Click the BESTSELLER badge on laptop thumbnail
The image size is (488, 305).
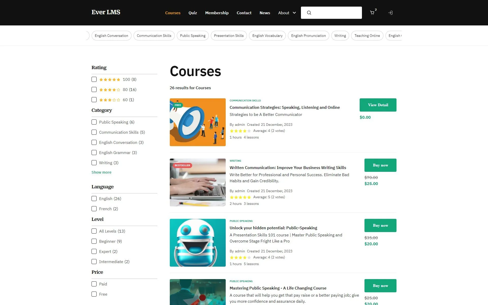point(182,165)
